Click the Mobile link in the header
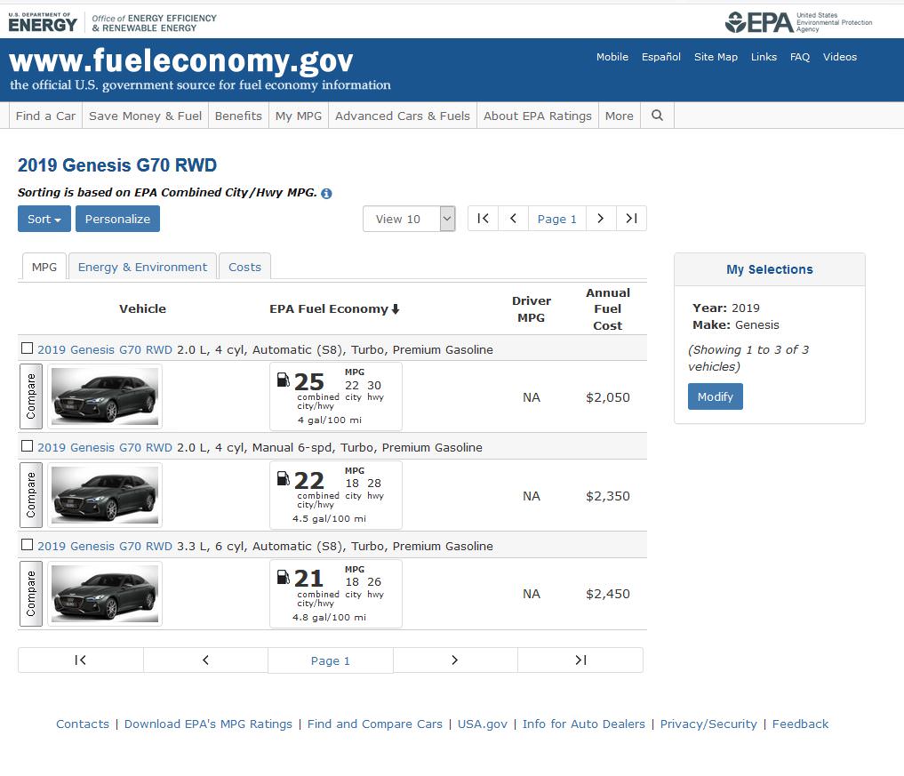 (x=612, y=57)
